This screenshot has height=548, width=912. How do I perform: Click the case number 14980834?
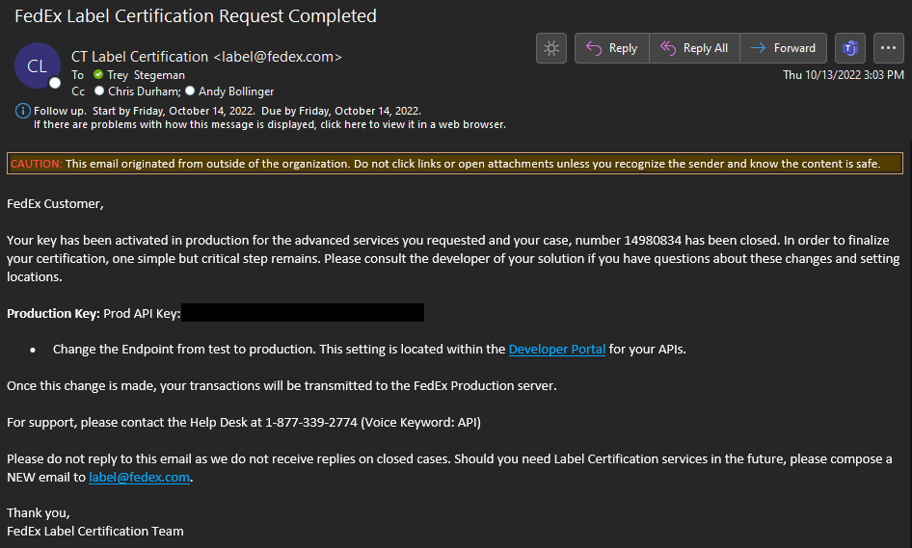(x=653, y=241)
